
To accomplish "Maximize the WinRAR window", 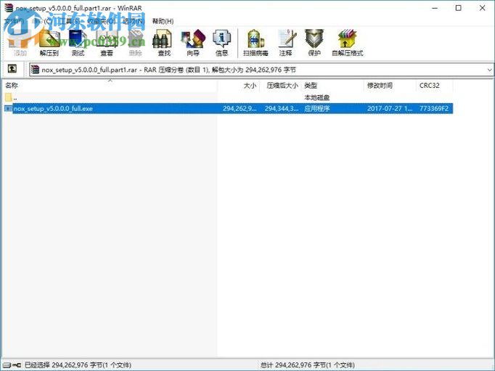I will [459, 8].
